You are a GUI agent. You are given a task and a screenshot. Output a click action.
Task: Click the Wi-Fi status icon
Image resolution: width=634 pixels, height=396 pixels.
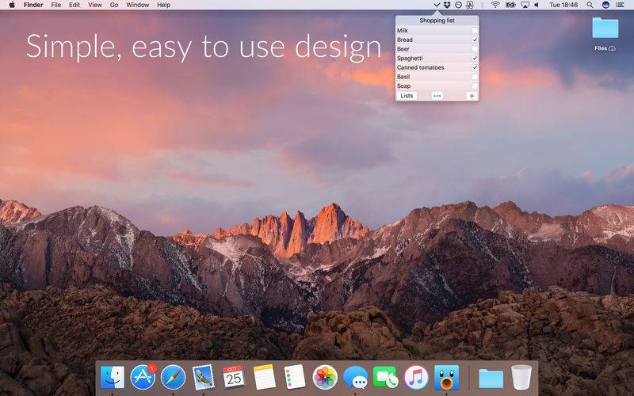pyautogui.click(x=495, y=5)
